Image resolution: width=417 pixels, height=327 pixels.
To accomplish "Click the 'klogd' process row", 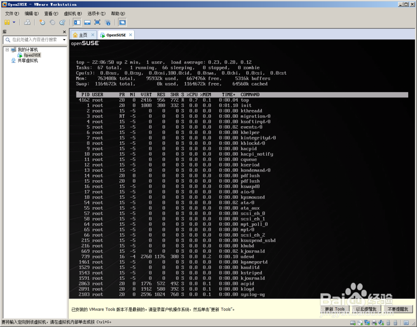I will pos(166,289).
